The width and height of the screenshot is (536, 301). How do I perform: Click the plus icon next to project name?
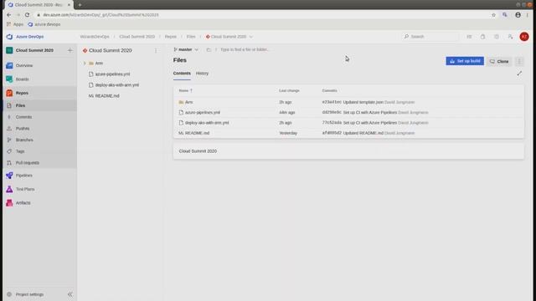tap(70, 50)
